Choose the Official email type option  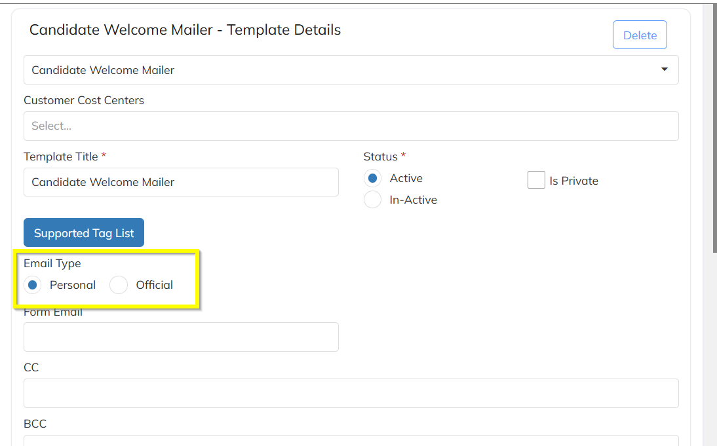[119, 285]
